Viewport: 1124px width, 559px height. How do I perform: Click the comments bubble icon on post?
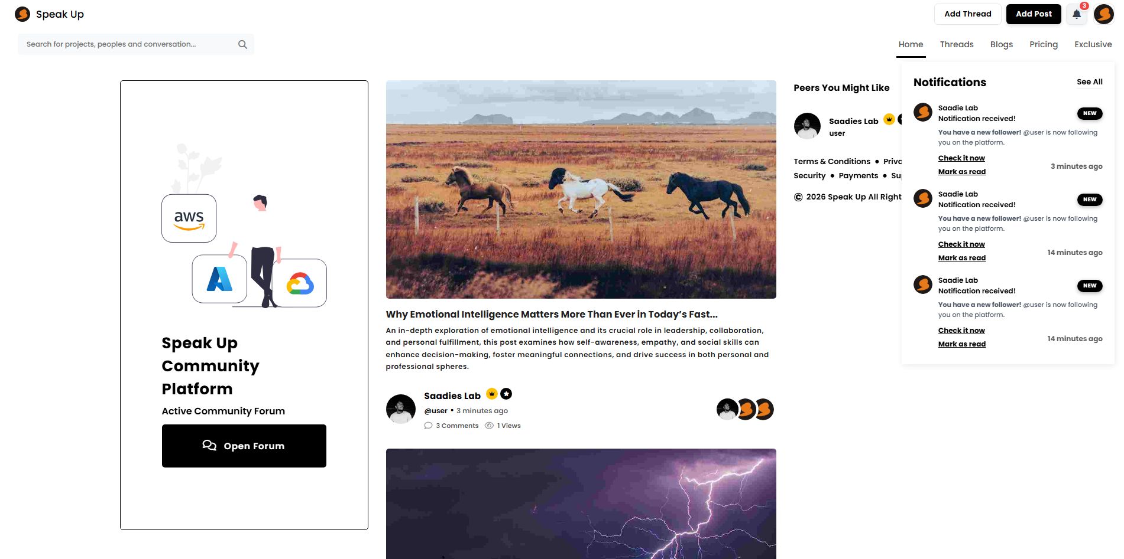tap(428, 426)
